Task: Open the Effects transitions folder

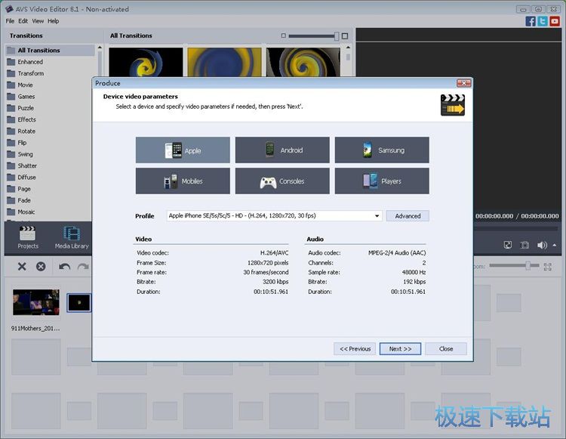Action: [x=26, y=119]
